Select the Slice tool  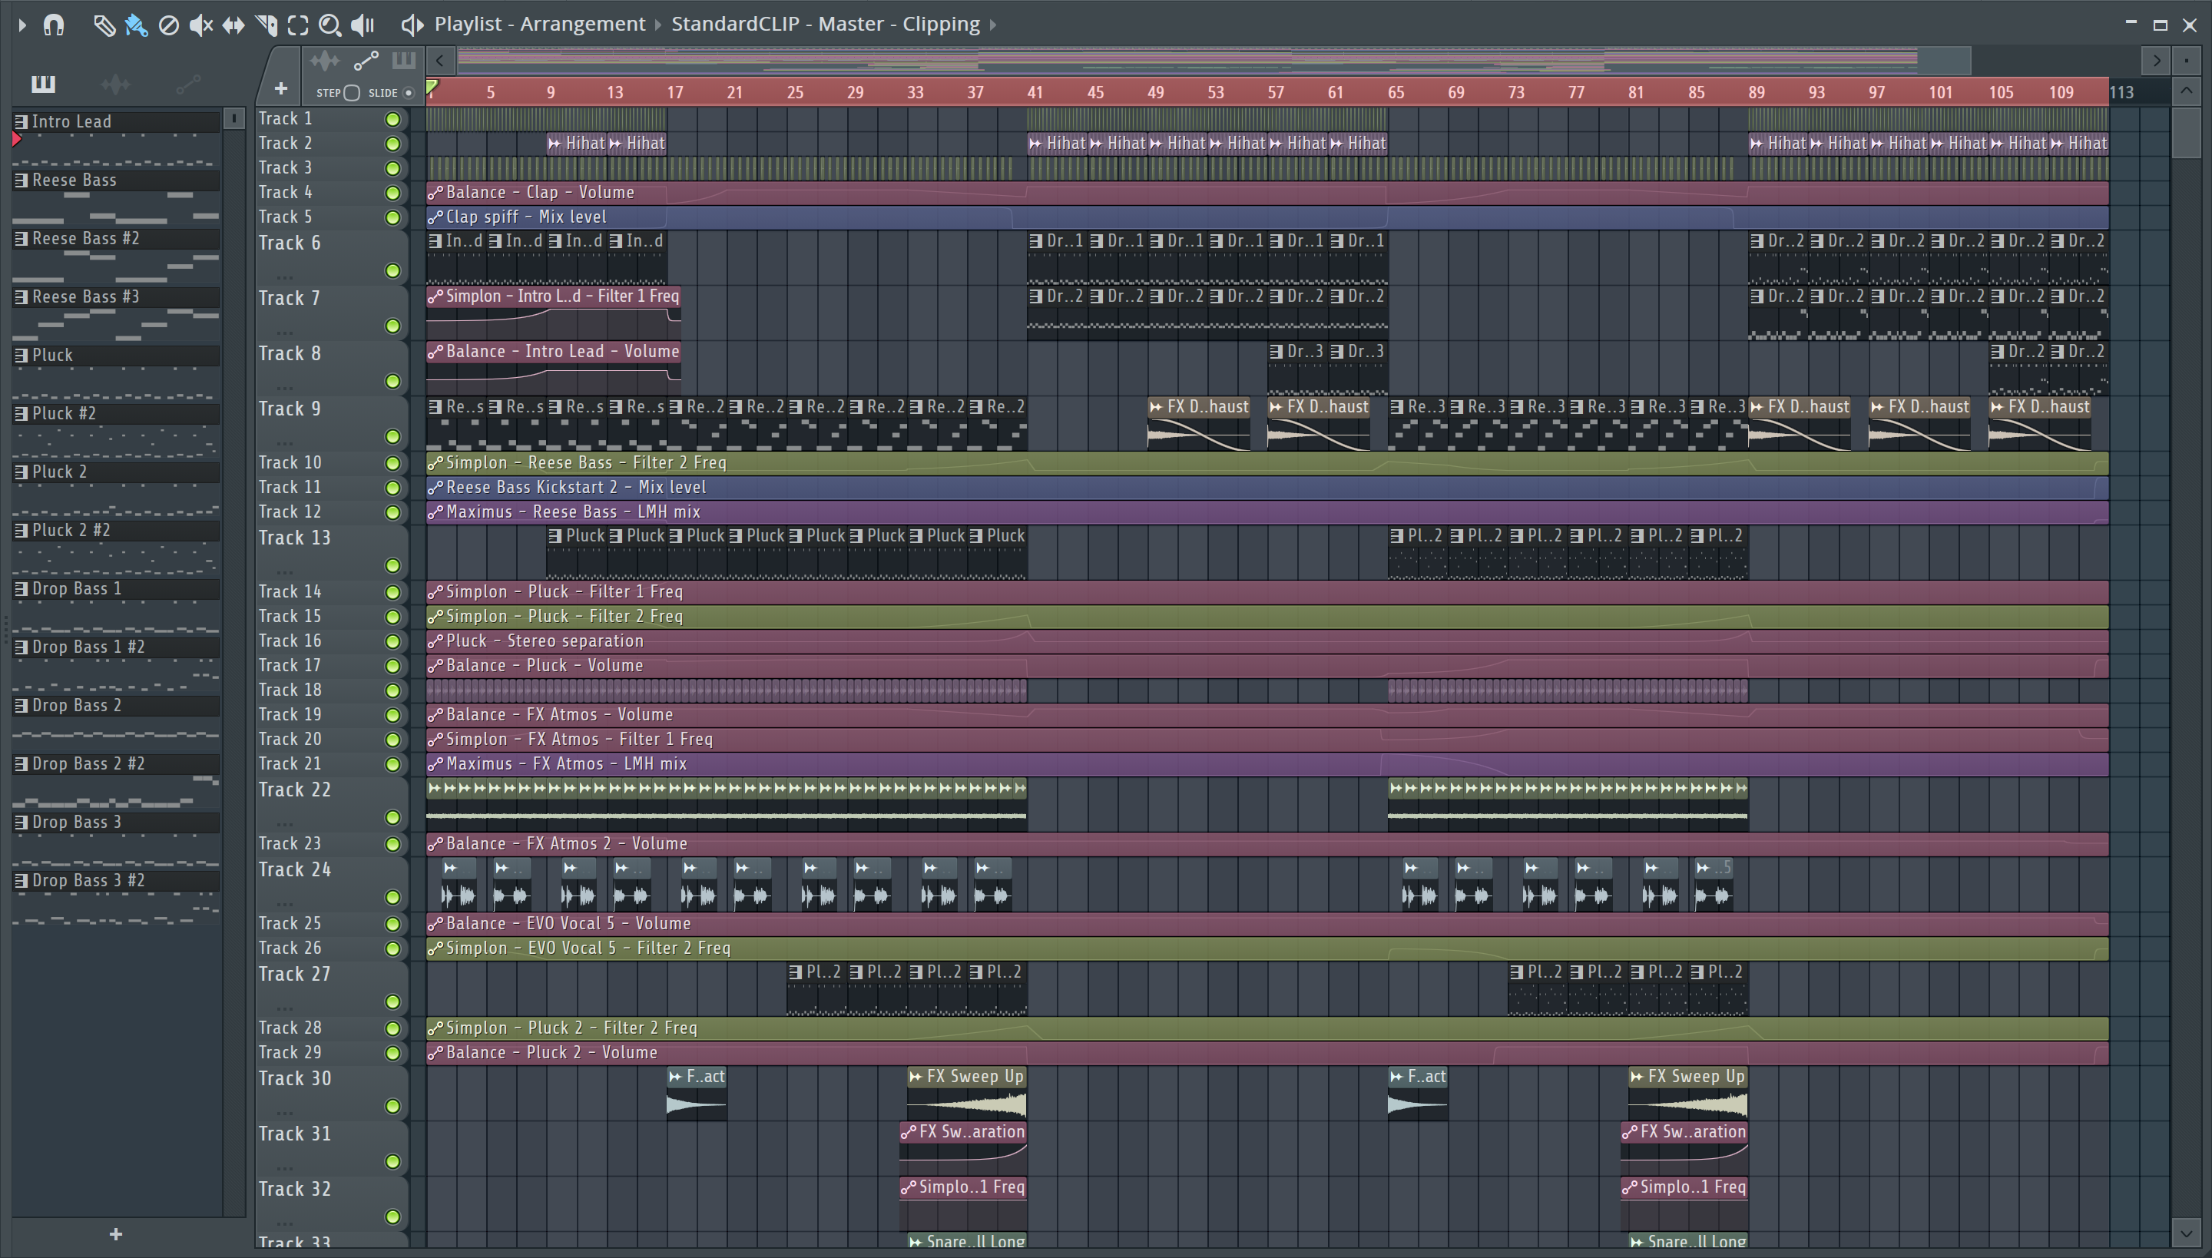click(266, 25)
